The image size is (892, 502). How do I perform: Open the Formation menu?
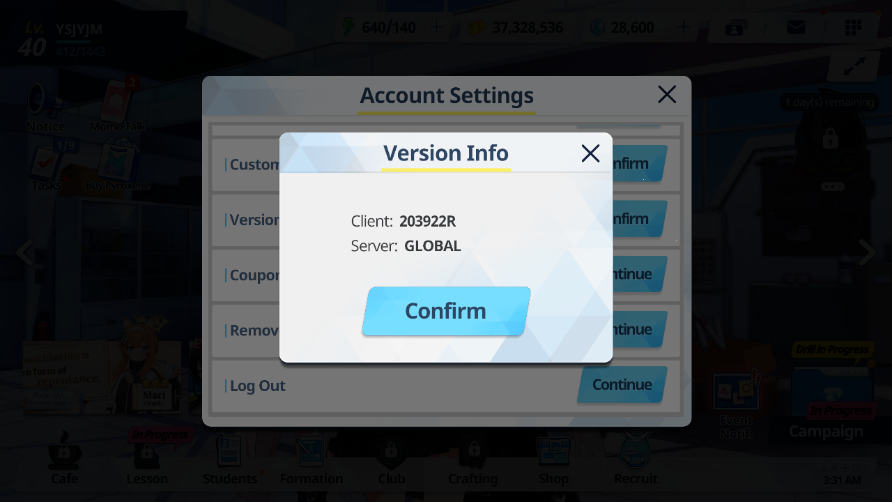[x=312, y=459]
